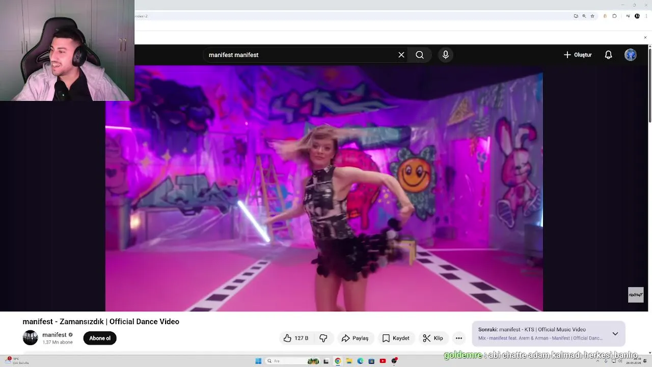Open the red YouTube taskbar app
The height and width of the screenshot is (367, 652).
tap(383, 361)
